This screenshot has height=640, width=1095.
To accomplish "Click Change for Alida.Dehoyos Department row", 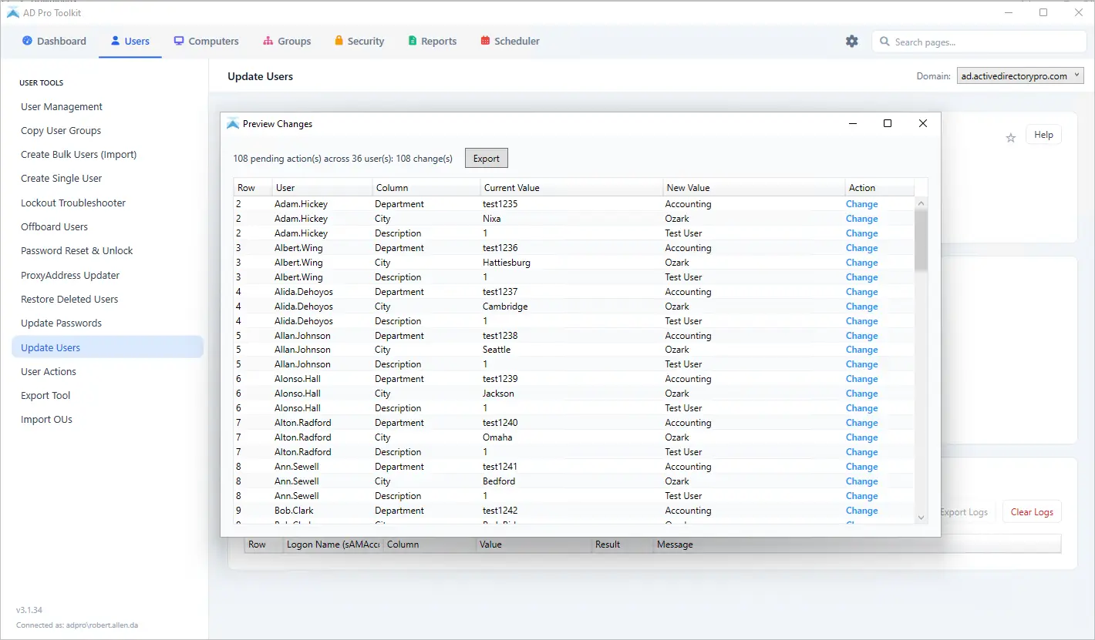I will click(861, 292).
